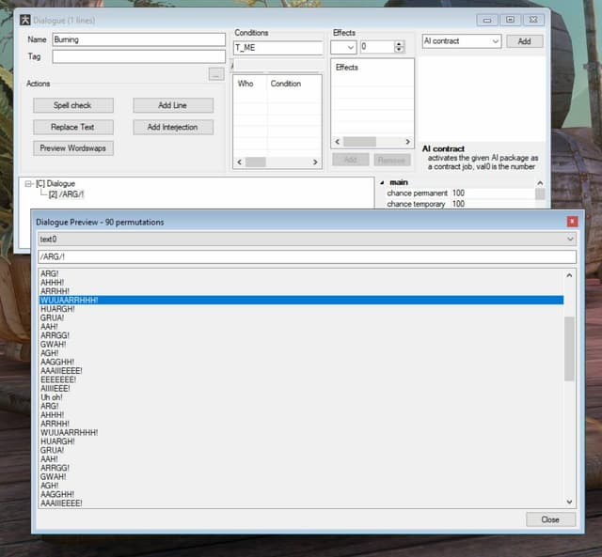This screenshot has height=557, width=602.
Task: Click the Name input field containing Burning
Action: [138, 39]
